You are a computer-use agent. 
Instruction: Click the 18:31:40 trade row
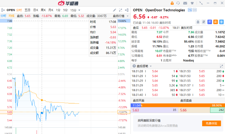154,95
